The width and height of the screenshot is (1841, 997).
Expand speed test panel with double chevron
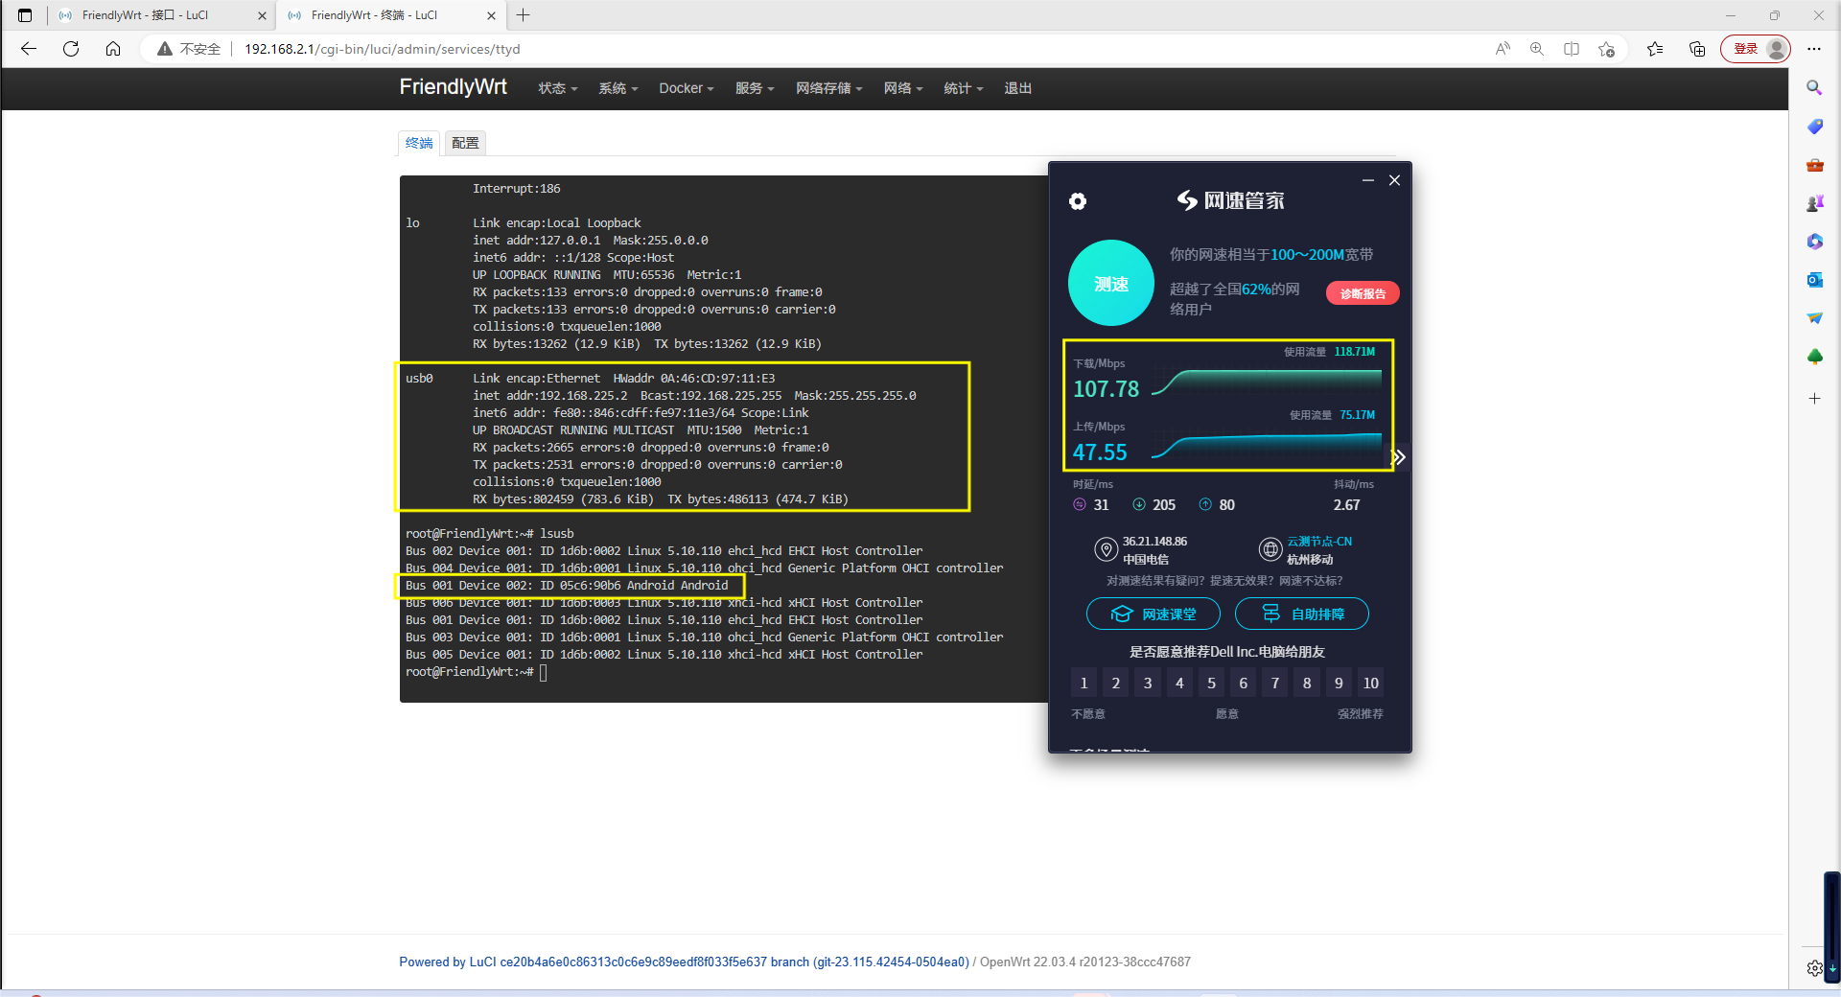1399,457
